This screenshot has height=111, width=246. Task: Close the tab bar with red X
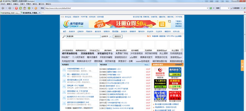245,12
